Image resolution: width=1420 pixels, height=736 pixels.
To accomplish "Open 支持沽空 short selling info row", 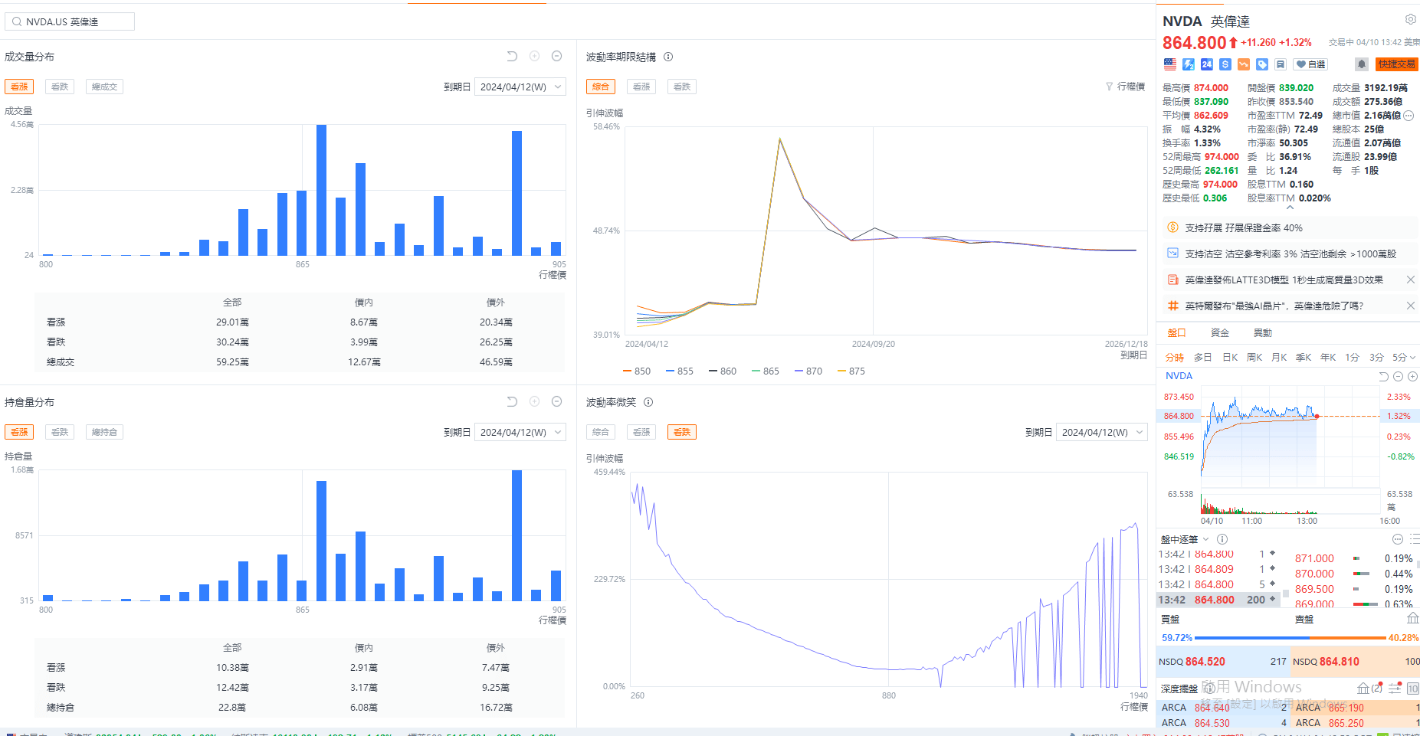I will pos(1290,254).
